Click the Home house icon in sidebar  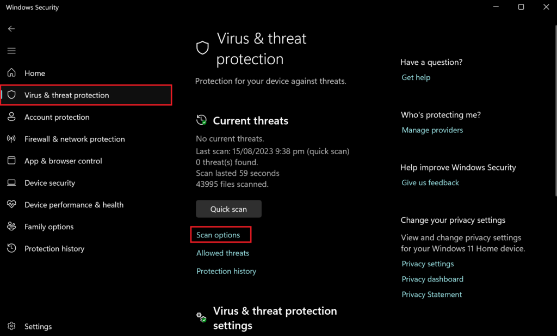11,72
